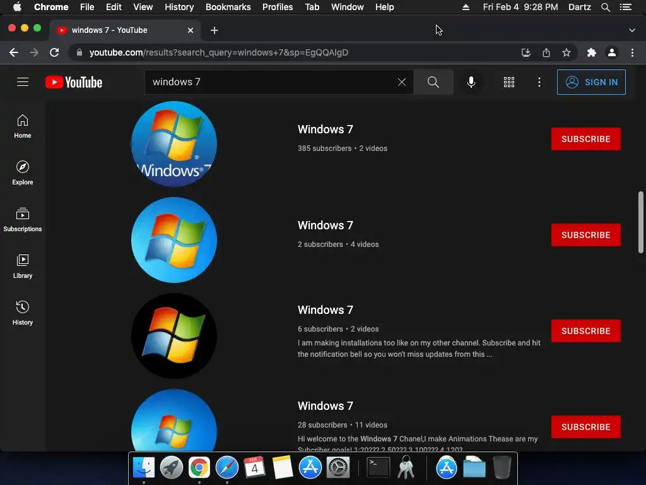Open the Profiles menu

(278, 7)
